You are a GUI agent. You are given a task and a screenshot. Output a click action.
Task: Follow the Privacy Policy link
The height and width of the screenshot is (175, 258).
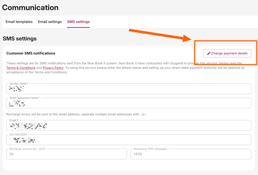(53, 68)
